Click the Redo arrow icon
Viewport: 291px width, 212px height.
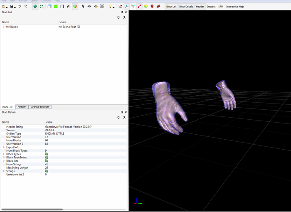tap(26, 7)
